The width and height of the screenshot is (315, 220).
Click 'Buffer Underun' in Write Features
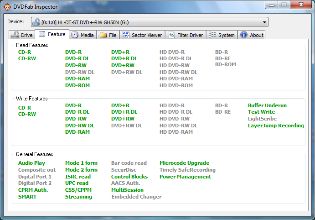[x=267, y=105]
